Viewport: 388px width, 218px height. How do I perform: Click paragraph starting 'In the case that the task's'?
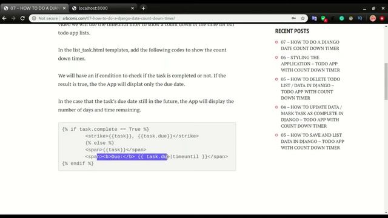click(146, 105)
